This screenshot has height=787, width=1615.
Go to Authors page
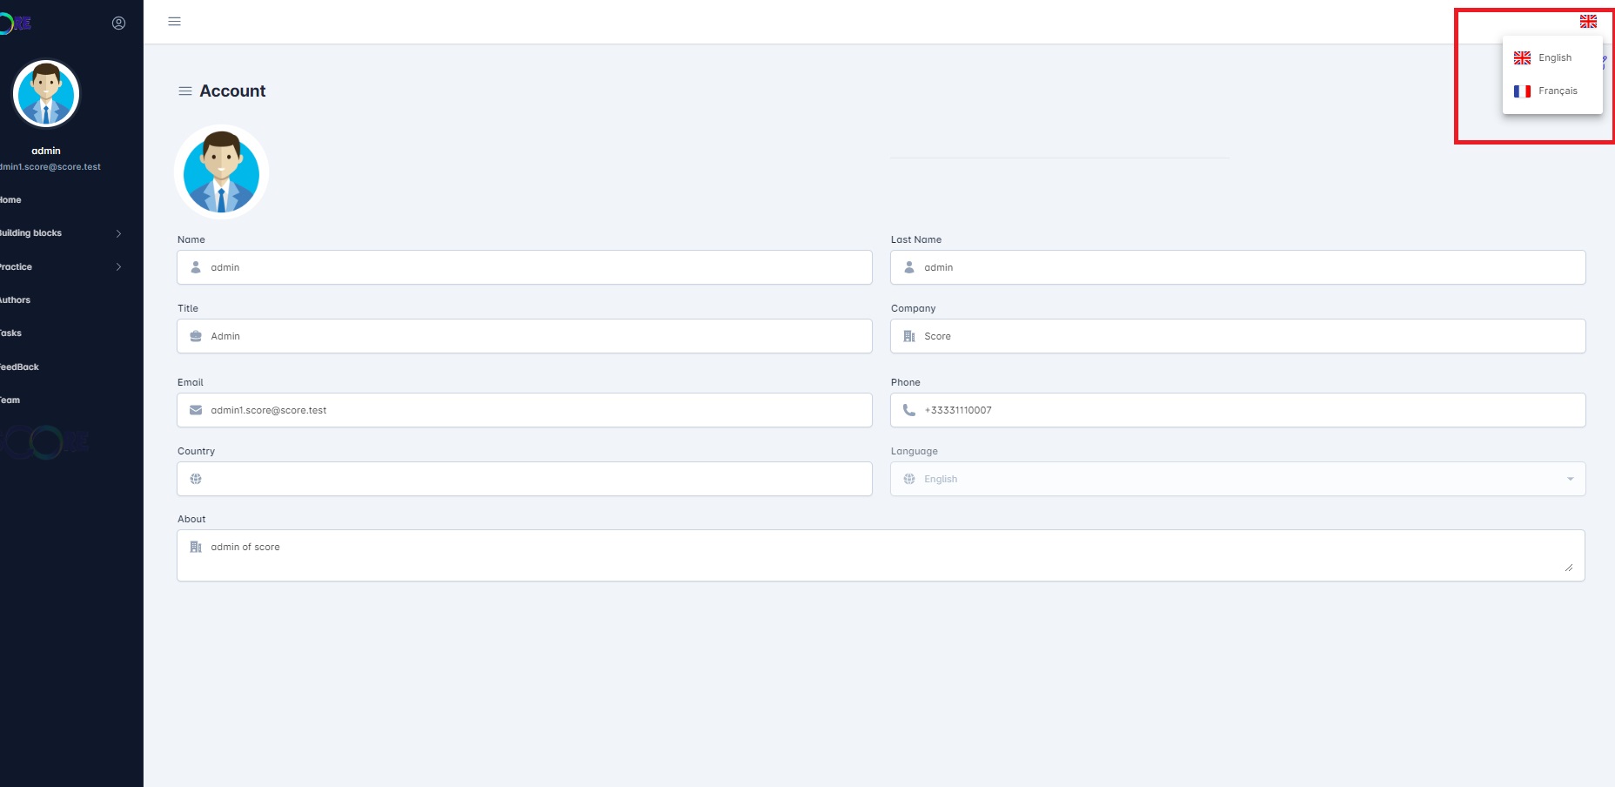(x=16, y=300)
